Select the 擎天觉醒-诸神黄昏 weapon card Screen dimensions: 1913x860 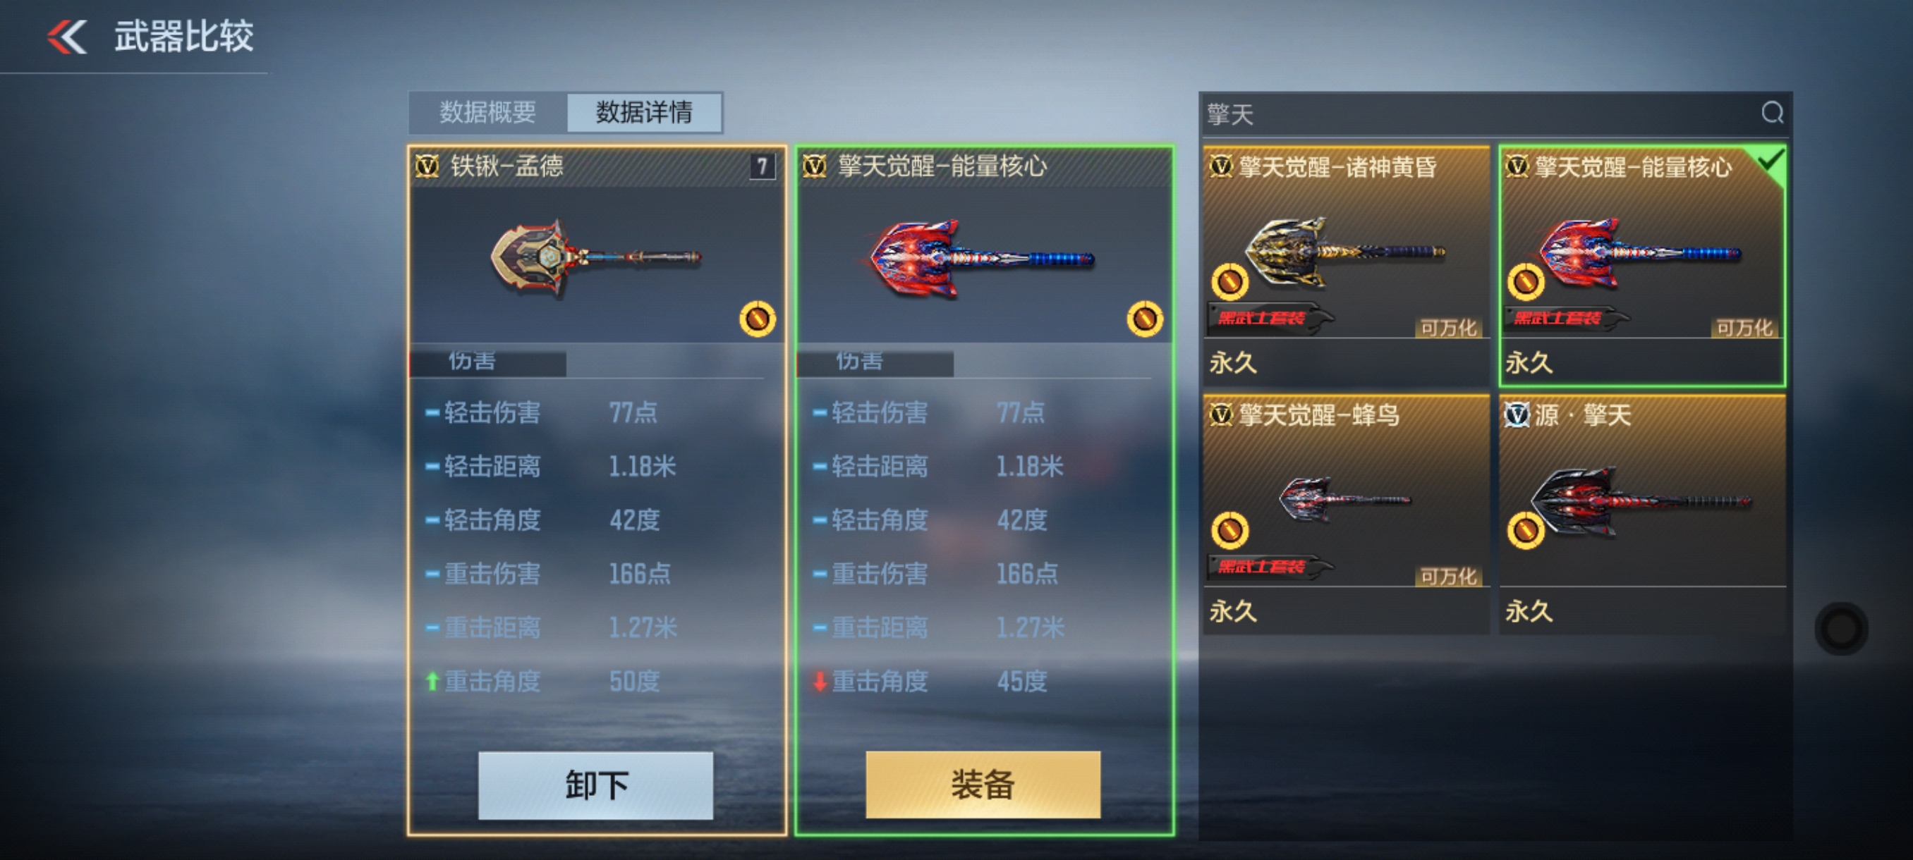(1346, 266)
